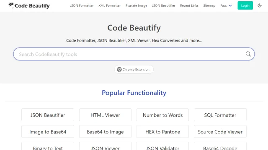Viewport: 268px width, 150px height.
Task: Open the Number to Words tool
Action: click(x=163, y=115)
